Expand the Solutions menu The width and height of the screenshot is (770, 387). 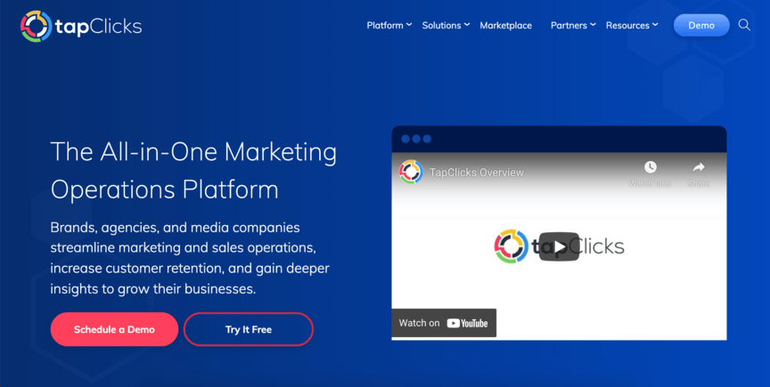coord(446,26)
